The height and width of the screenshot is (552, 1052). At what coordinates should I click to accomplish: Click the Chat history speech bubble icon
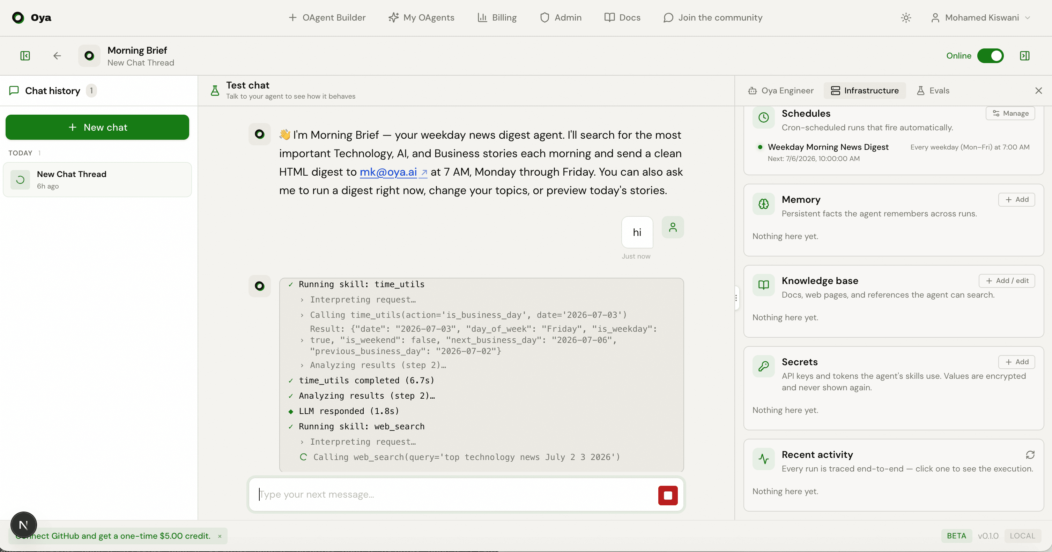click(14, 91)
